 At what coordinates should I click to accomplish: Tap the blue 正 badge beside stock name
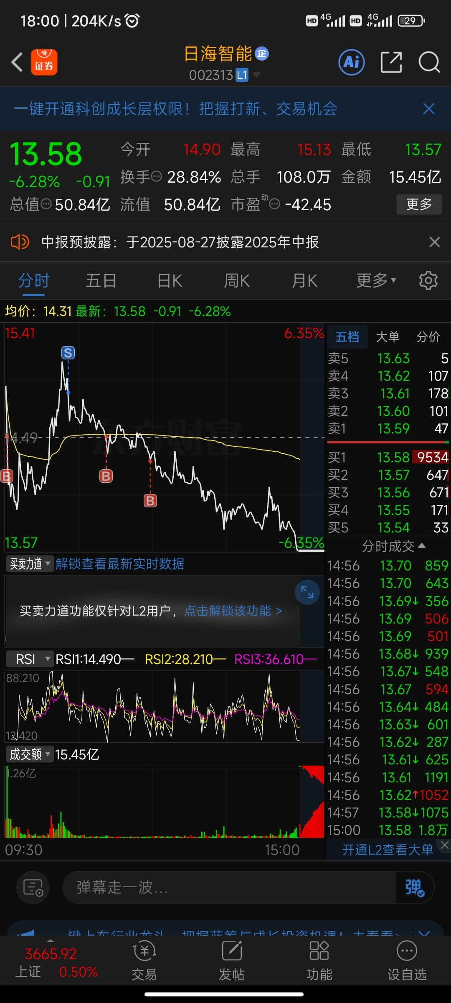click(x=262, y=53)
